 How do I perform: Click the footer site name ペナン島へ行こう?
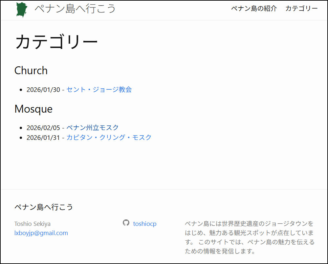(43, 207)
